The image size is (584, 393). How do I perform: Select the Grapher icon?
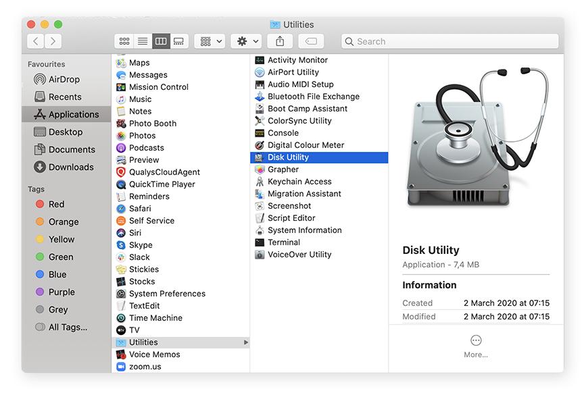coord(260,169)
